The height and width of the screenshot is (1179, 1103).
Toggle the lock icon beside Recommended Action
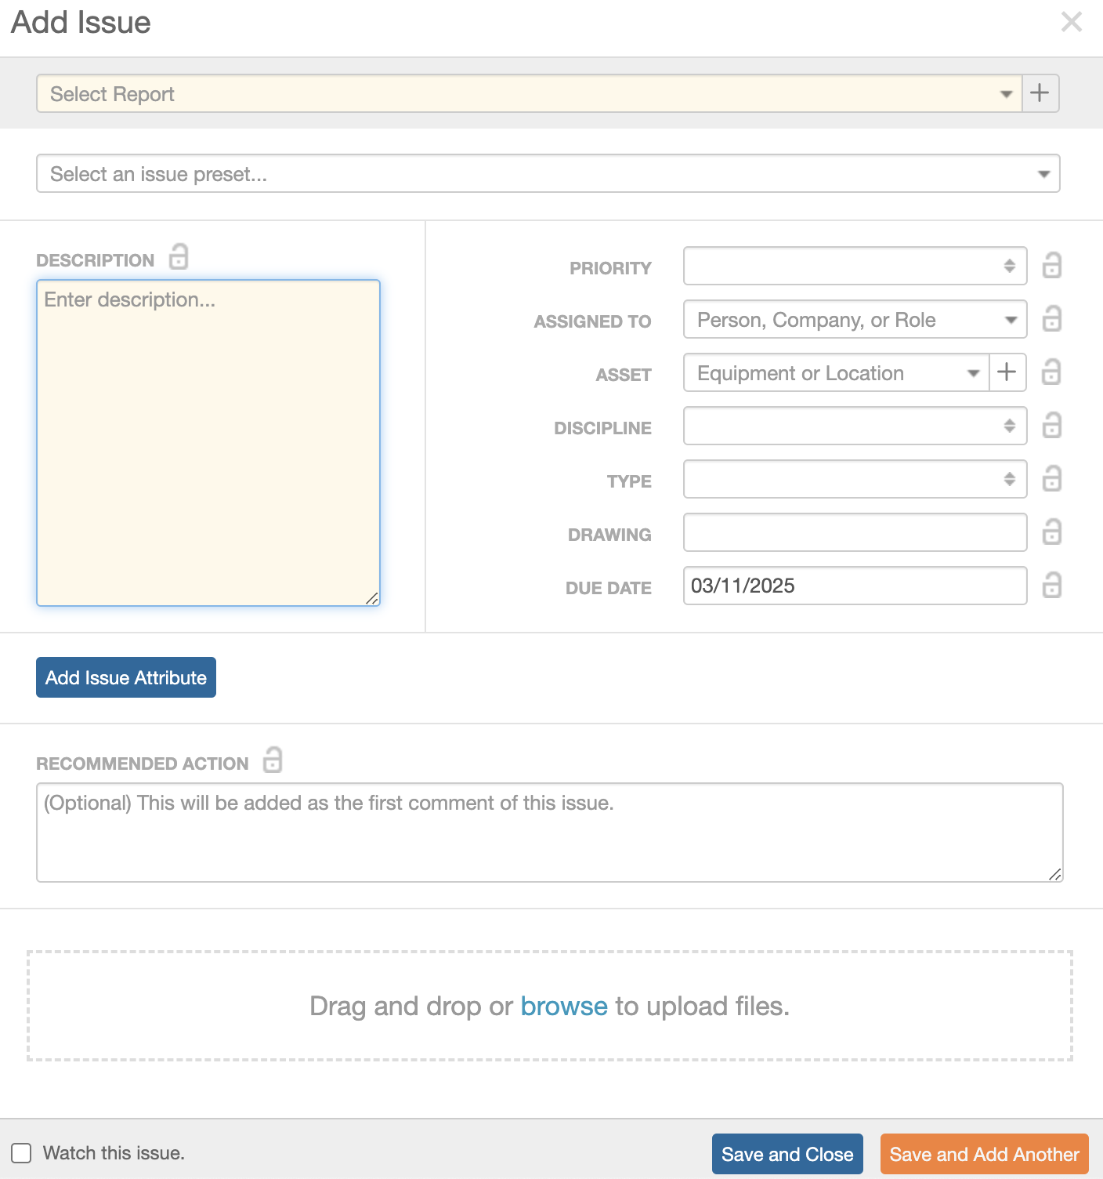click(273, 760)
